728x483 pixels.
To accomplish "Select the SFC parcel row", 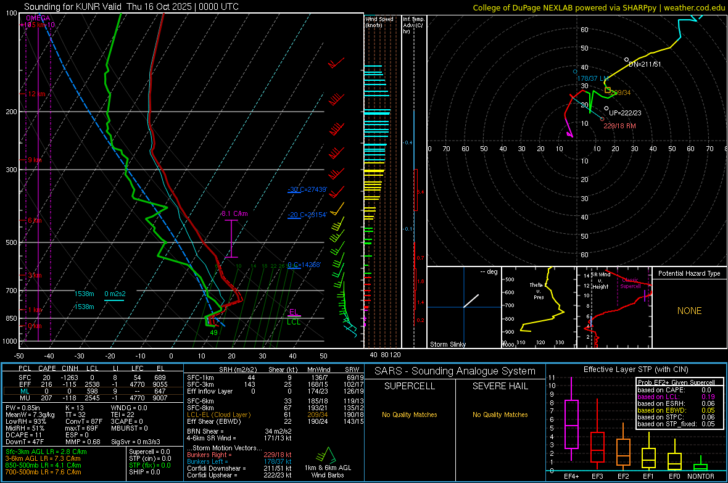I will [x=93, y=378].
